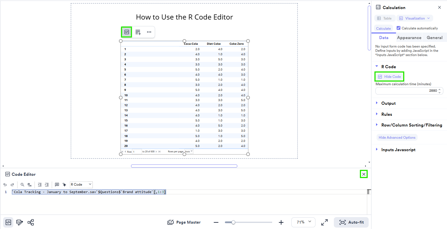The height and width of the screenshot is (229, 447).
Task: Click the find and replace icon
Action: [30, 185]
